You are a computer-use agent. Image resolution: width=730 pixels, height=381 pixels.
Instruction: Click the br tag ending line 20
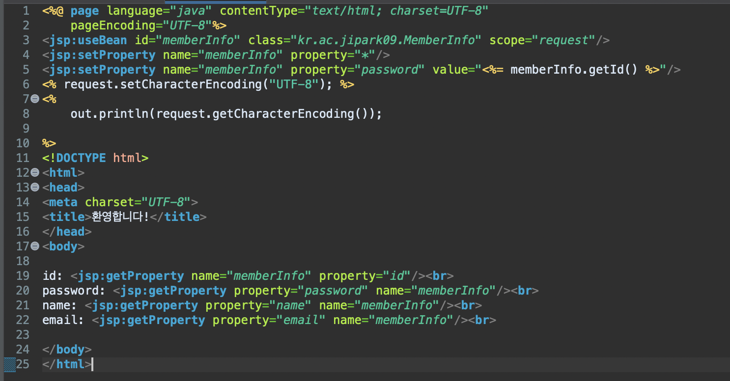pyautogui.click(x=525, y=290)
